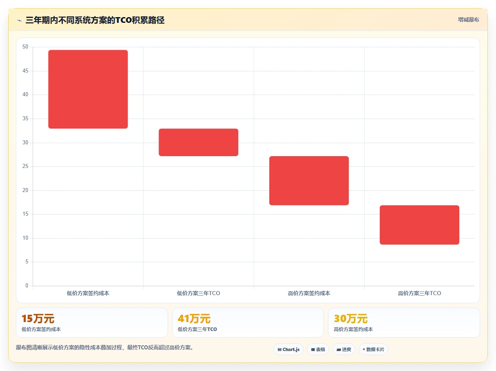
Task: Click the red bar for 高价方案三年TCO
Action: pyautogui.click(x=420, y=225)
